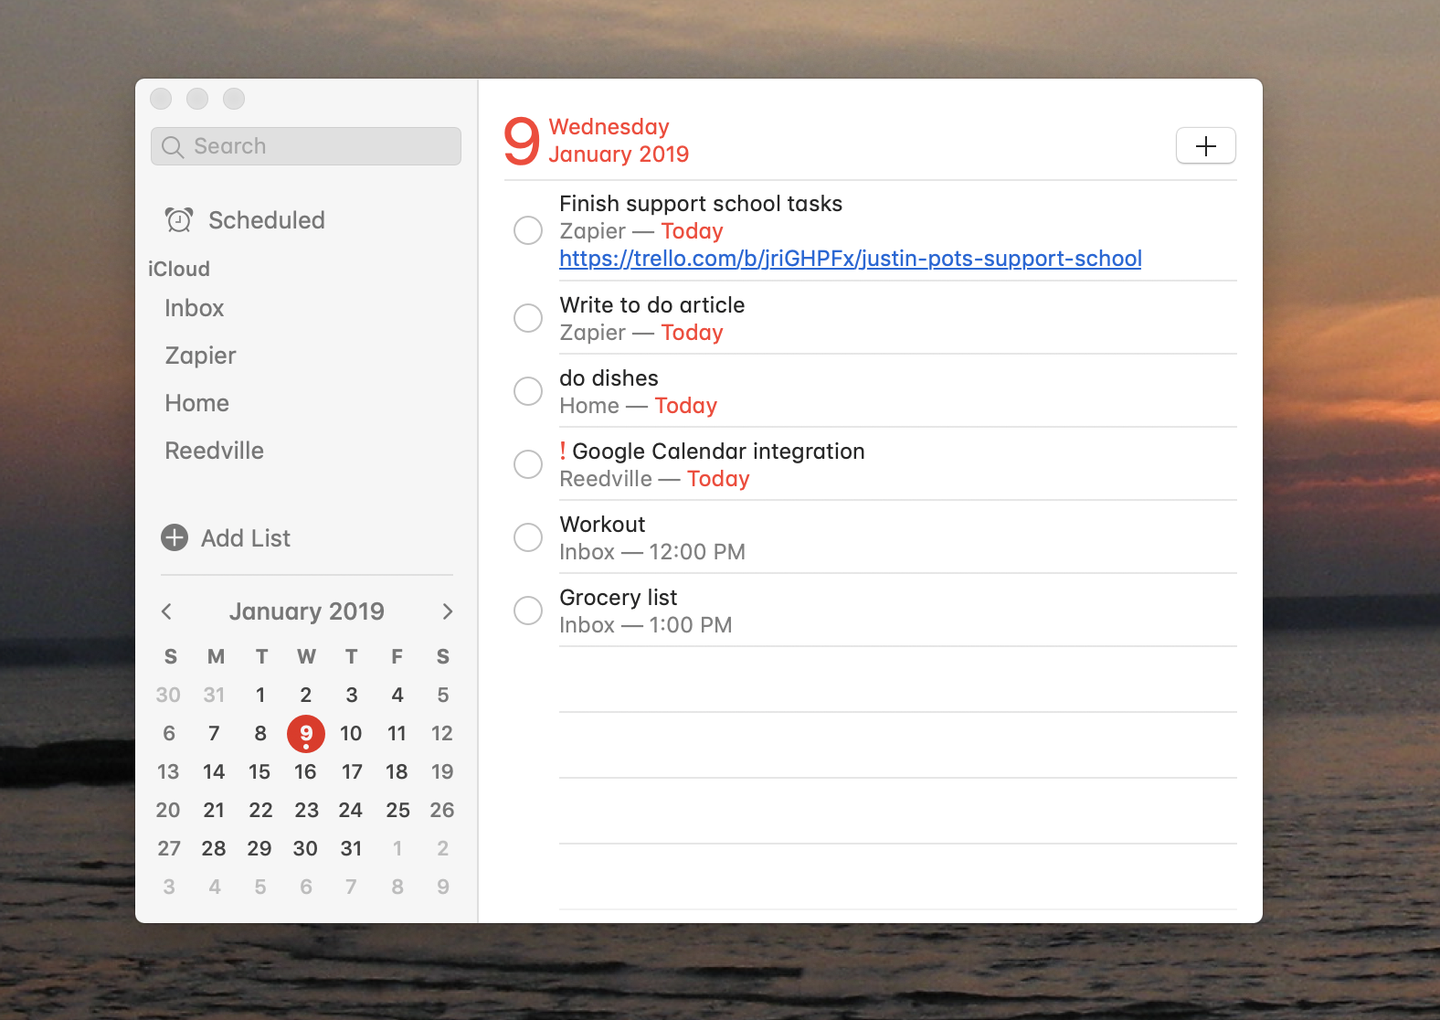Select the Zapier list in sidebar
The width and height of the screenshot is (1440, 1020).
[x=200, y=356]
